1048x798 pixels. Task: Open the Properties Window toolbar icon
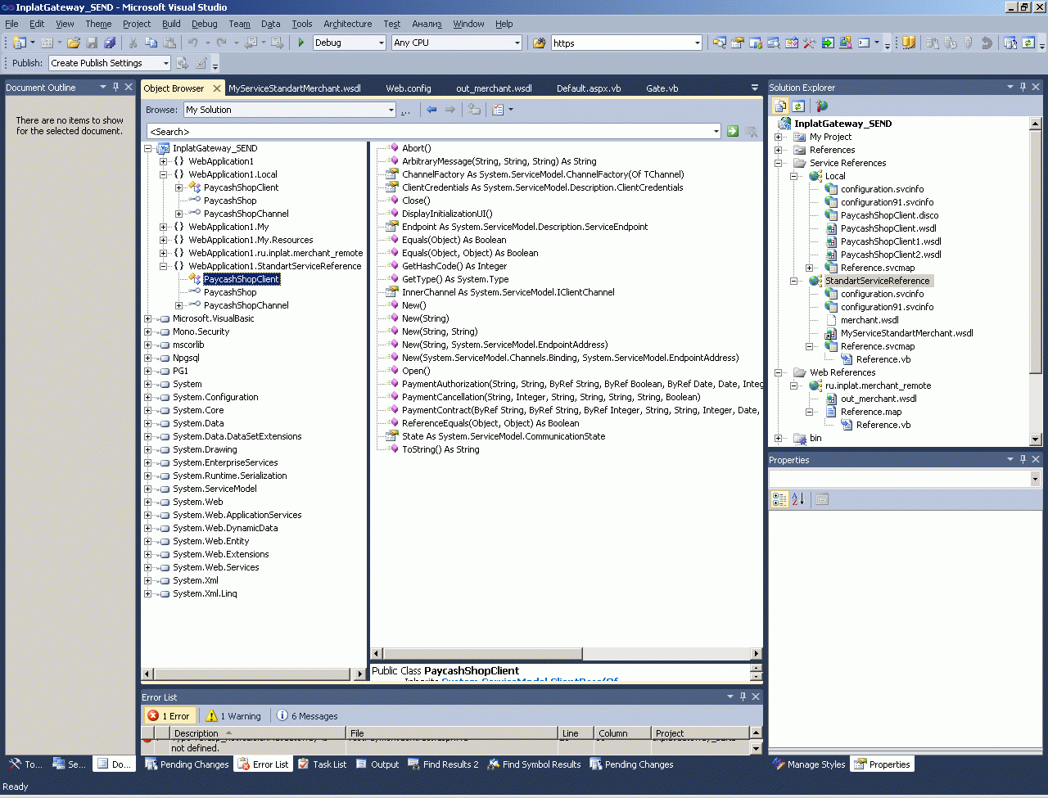[x=738, y=43]
